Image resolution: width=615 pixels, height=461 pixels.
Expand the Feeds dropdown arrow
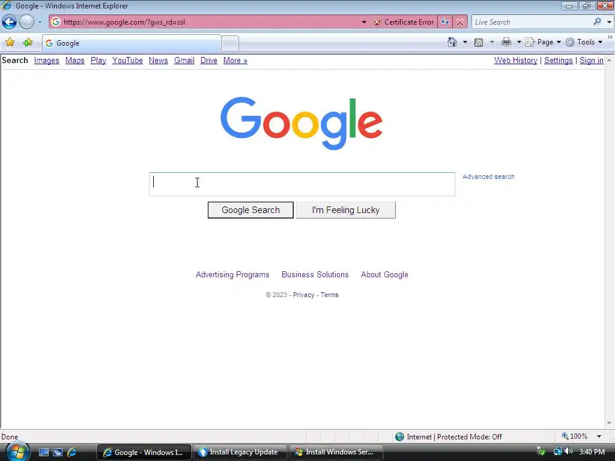point(492,42)
